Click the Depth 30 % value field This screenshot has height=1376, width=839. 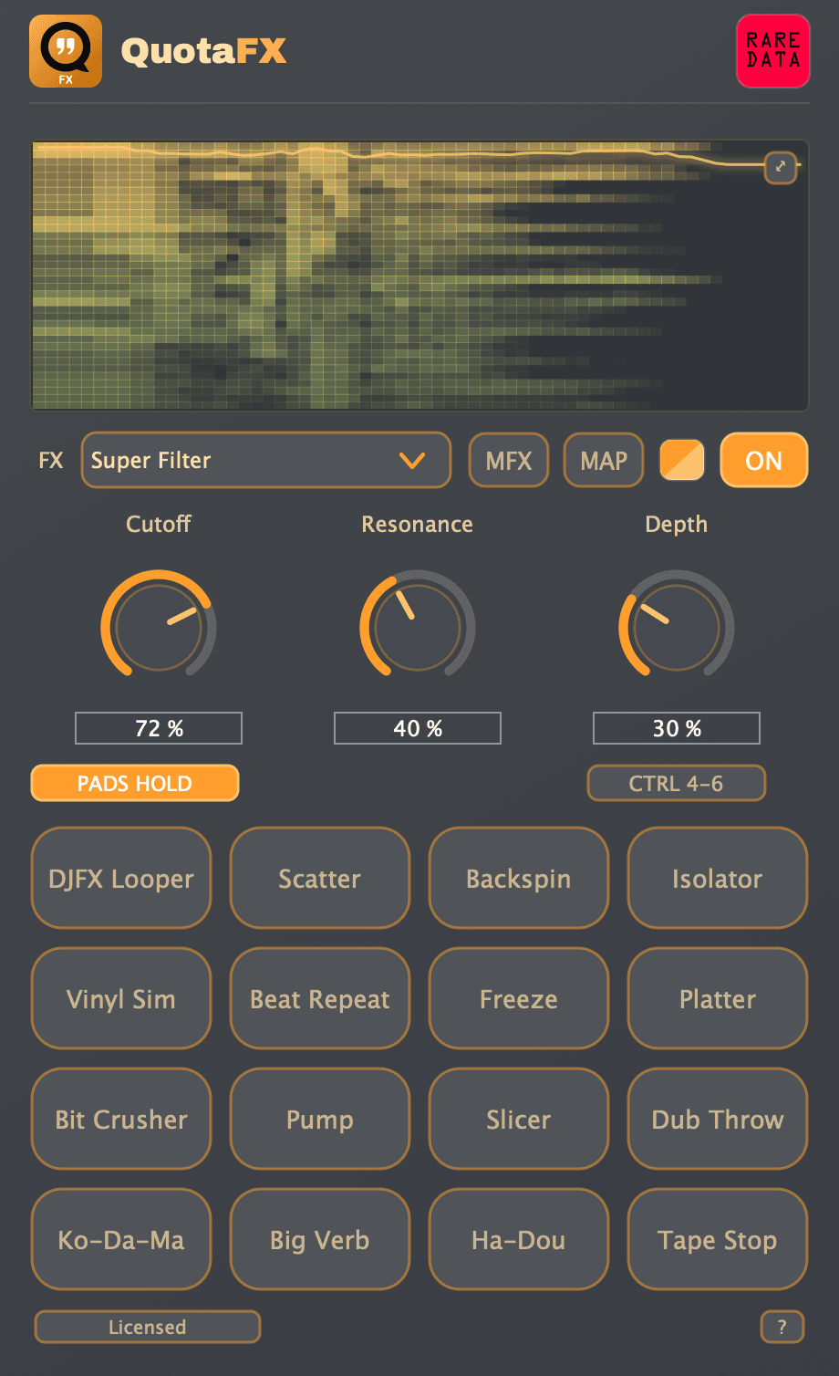coord(677,728)
